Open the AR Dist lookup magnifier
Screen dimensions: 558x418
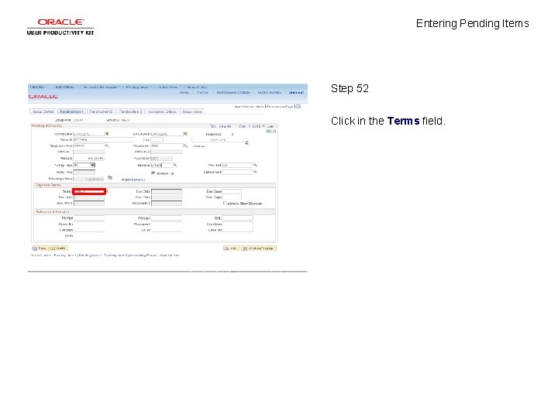click(255, 166)
